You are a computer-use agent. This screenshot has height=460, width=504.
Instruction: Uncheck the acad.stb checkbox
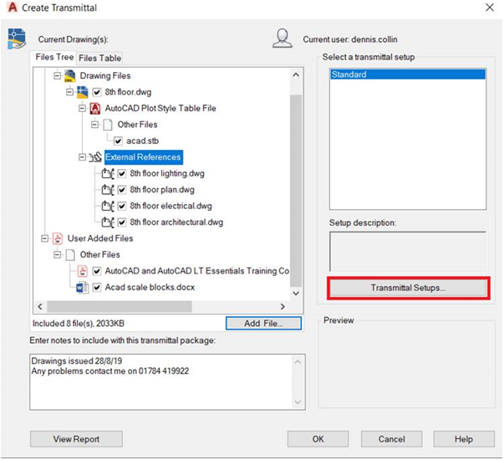click(118, 141)
